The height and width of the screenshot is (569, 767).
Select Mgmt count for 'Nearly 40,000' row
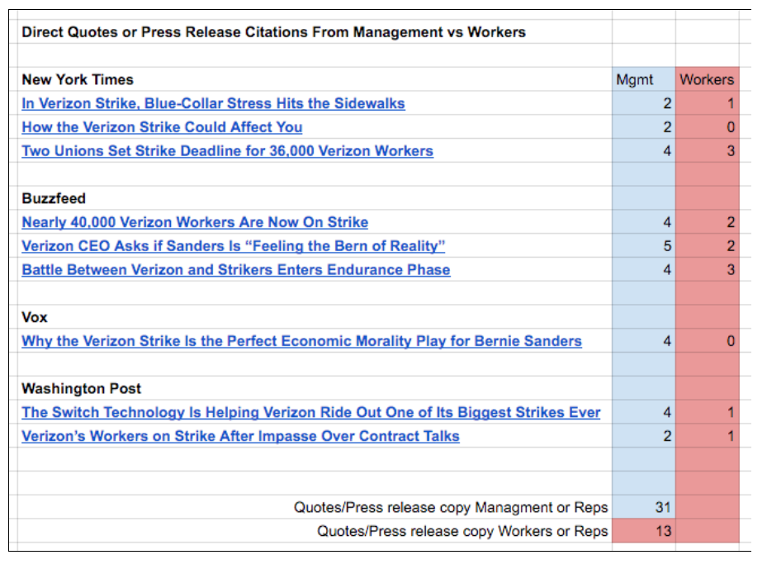[x=644, y=222]
